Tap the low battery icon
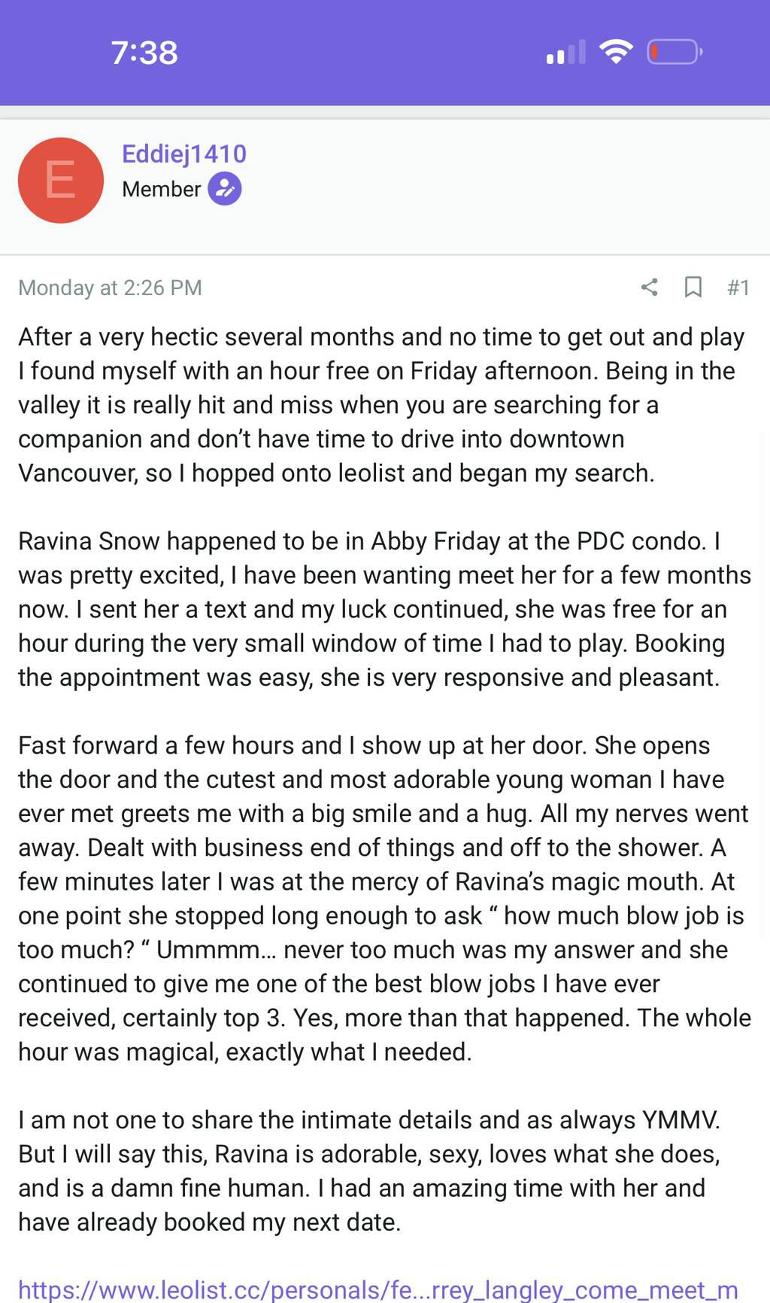The height and width of the screenshot is (1303, 770). click(x=675, y=52)
